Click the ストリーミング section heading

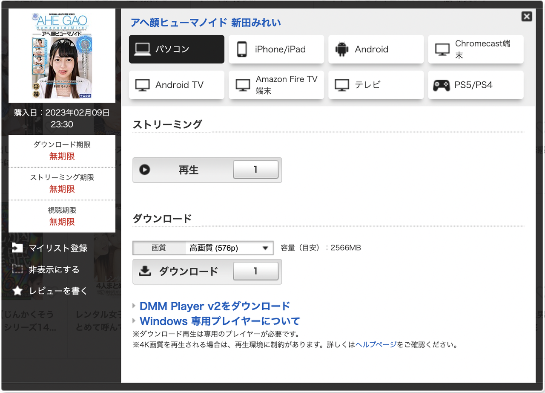tap(167, 124)
